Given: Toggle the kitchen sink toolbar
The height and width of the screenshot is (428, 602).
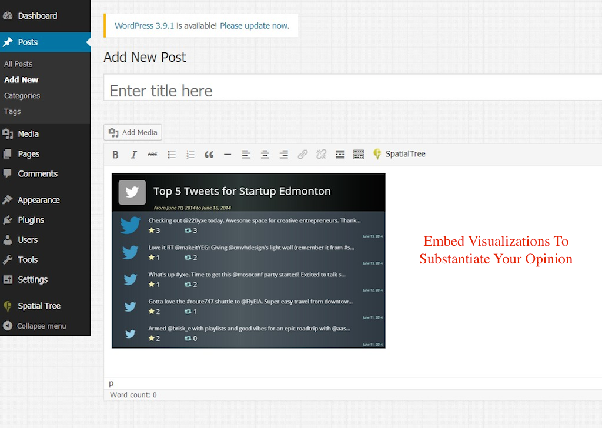Looking at the screenshot, I should tap(359, 155).
